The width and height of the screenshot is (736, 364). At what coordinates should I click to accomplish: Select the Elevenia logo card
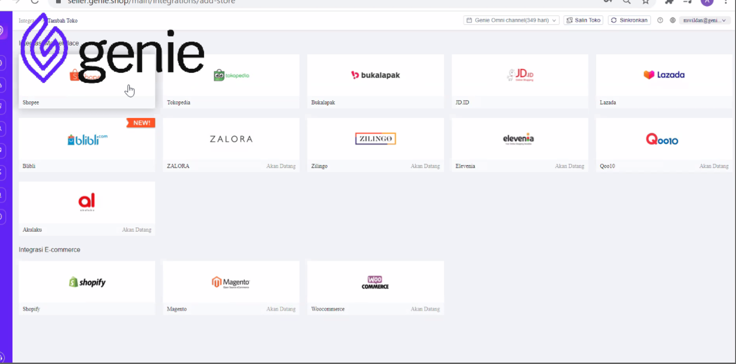point(520,145)
